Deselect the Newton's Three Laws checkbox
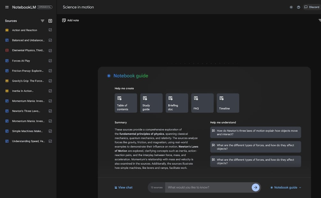 (x=50, y=111)
